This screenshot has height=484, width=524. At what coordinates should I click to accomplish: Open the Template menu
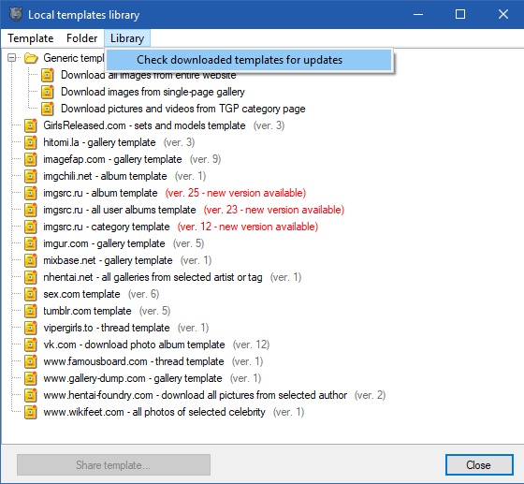(30, 38)
